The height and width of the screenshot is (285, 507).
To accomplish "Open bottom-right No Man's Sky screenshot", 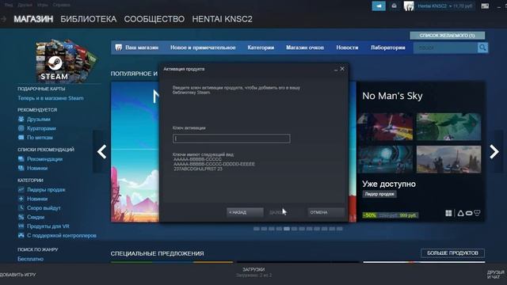I will [449, 159].
